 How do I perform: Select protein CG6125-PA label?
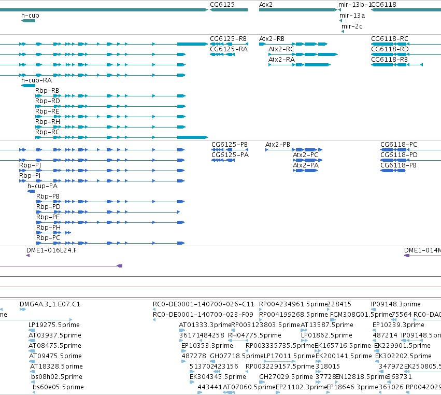pos(230,155)
